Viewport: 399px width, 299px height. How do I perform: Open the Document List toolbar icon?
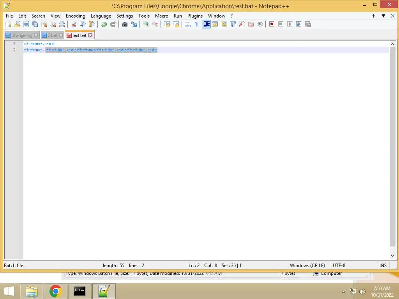(x=233, y=24)
